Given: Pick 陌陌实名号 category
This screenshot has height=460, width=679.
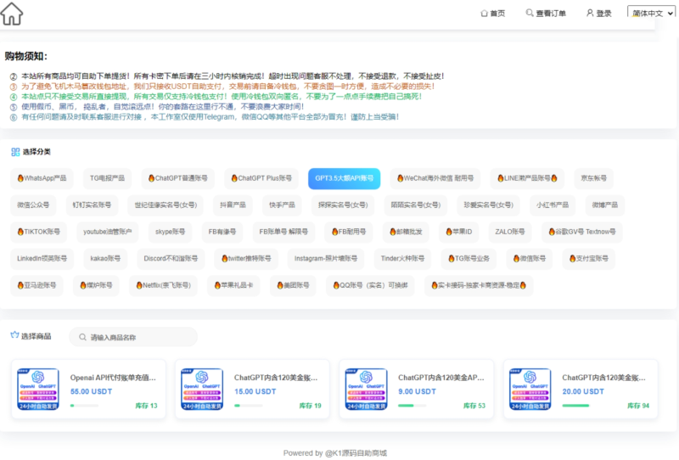Looking at the screenshot, I should (x=416, y=205).
